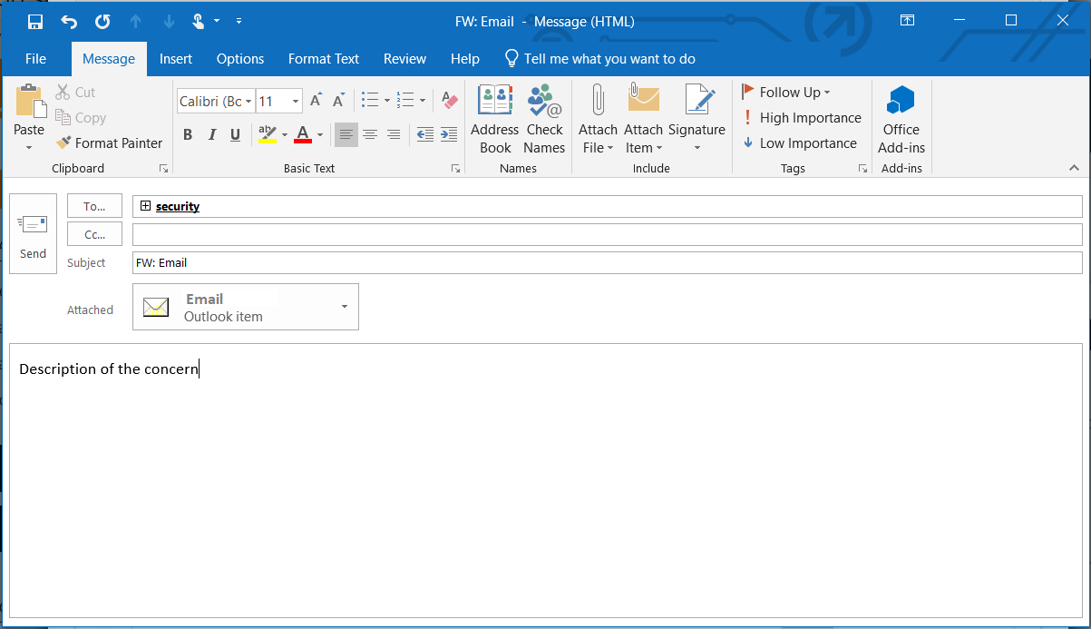Copy the selected text
The image size is (1091, 629).
81,118
